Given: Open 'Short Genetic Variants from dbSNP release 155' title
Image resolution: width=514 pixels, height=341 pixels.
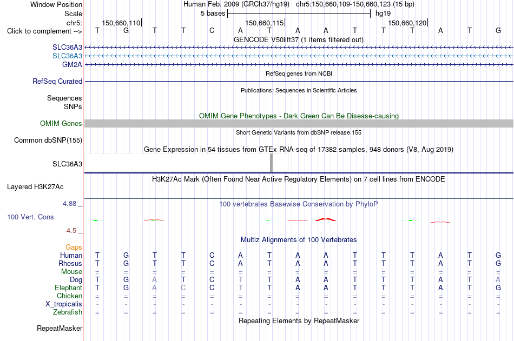Looking at the screenshot, I should tap(299, 132).
